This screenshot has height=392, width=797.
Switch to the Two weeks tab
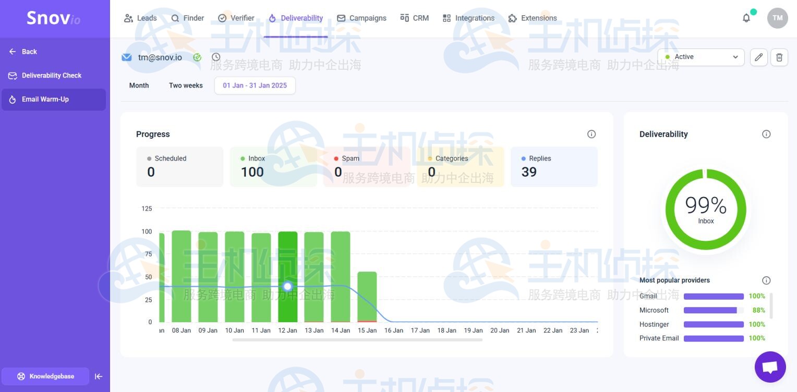click(185, 85)
